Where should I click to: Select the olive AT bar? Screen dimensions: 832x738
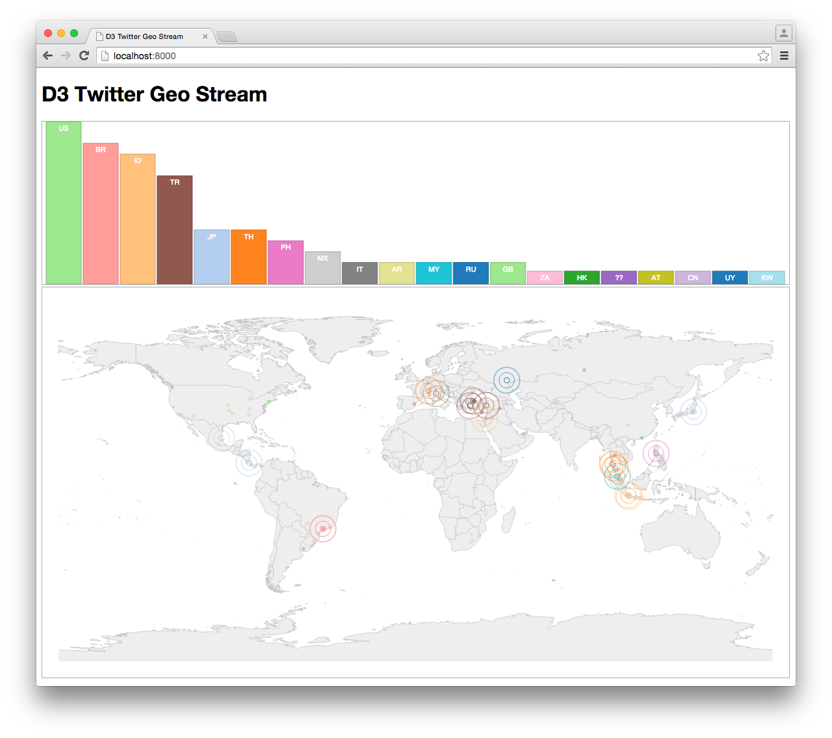pos(656,278)
